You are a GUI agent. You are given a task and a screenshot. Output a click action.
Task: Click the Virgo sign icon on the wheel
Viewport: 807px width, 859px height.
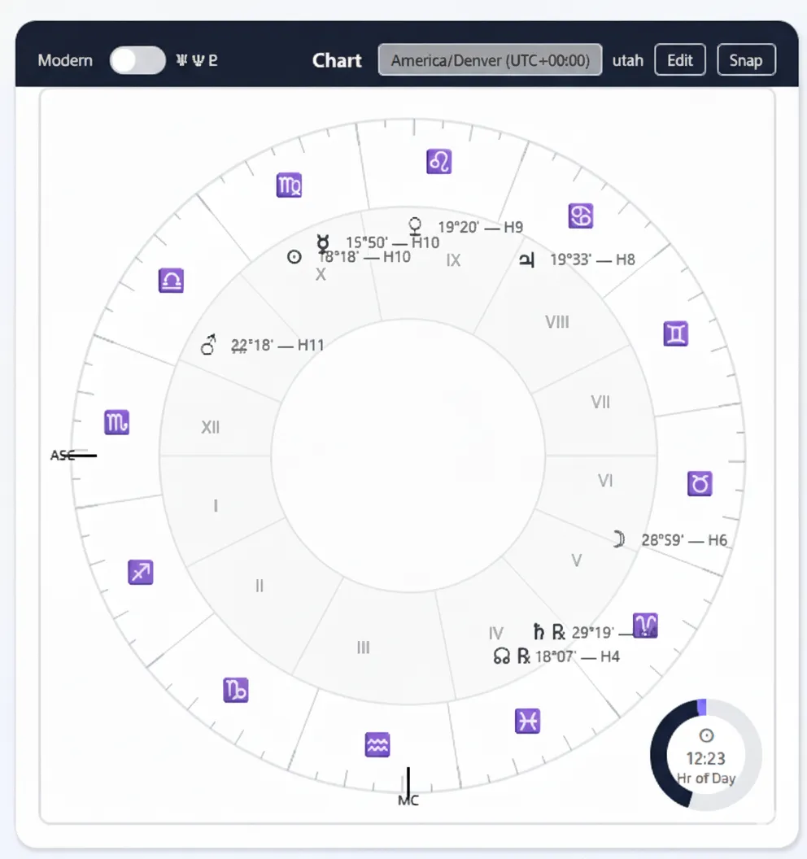click(x=289, y=184)
